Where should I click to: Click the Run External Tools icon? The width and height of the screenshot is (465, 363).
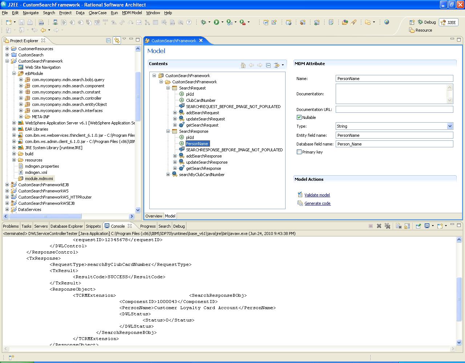242,22
